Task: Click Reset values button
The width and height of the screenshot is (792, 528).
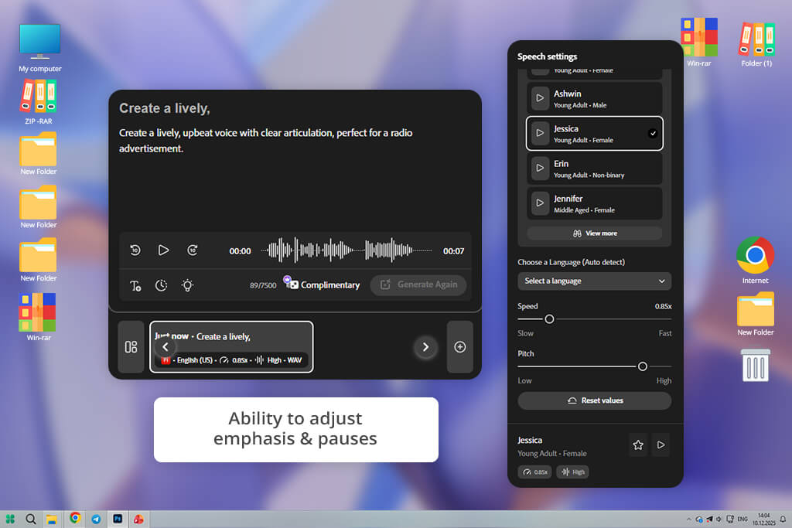Action: pyautogui.click(x=595, y=400)
